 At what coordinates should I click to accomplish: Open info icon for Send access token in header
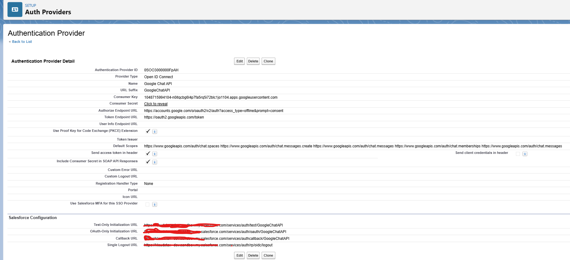point(155,154)
